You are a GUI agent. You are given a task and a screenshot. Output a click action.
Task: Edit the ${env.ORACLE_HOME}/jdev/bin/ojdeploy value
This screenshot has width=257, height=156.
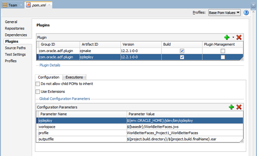pos(185,121)
